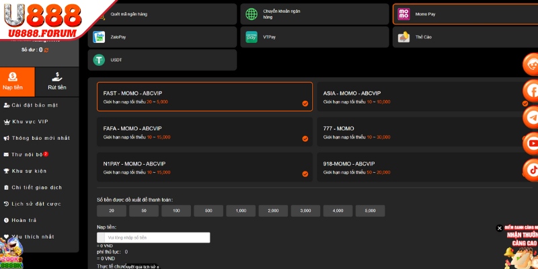The height and width of the screenshot is (269, 538).
Task: Choose ASIA - MOMO - ABCVIP channel
Action: click(425, 97)
